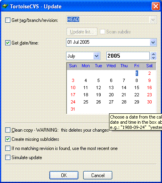The width and height of the screenshot is (162, 183).
Task: Toggle the Scan subdirs checkbox
Action: pos(102,32)
